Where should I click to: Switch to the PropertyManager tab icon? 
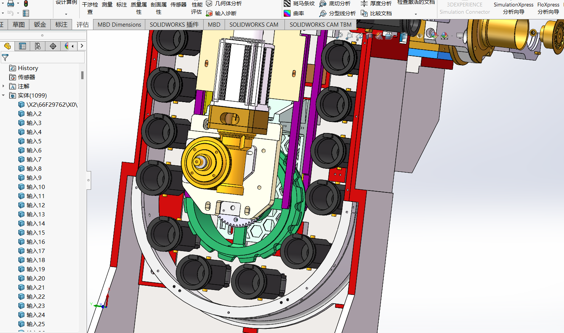(22, 46)
